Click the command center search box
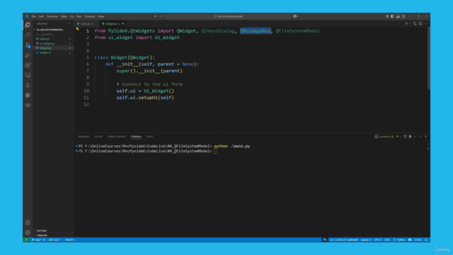453x255 pixels. (228, 16)
